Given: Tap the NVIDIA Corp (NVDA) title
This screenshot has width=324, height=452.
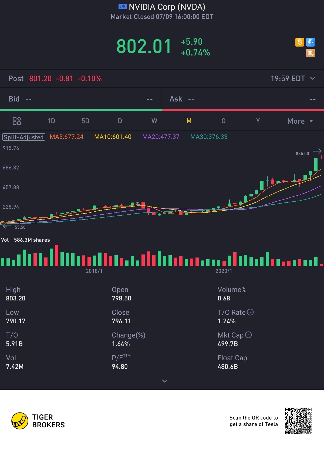Looking at the screenshot, I should 167,7.
